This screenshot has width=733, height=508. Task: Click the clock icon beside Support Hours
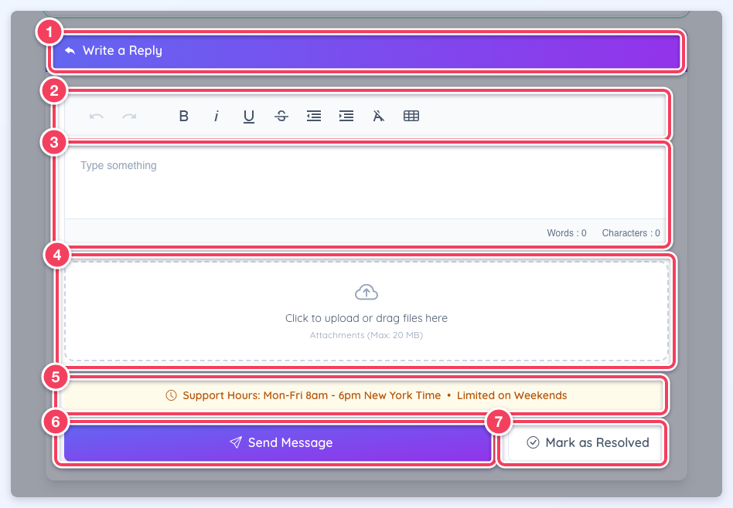[x=171, y=395]
